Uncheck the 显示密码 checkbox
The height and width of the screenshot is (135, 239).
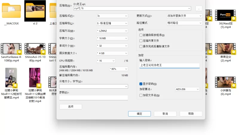point(141,84)
